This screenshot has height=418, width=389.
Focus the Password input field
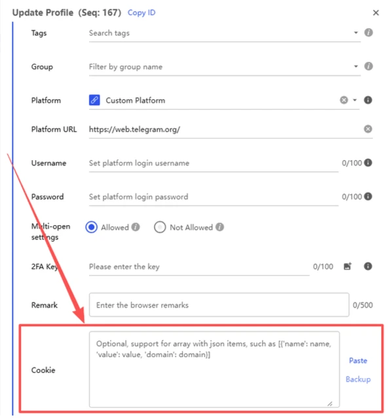213,197
